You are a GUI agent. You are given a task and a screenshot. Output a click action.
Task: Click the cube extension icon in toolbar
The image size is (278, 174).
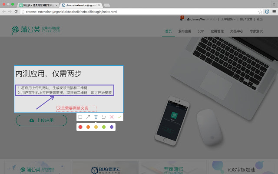coord(267,12)
